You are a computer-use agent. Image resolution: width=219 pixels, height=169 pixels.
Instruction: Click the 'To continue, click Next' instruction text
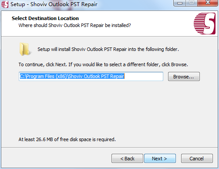(x=103, y=64)
